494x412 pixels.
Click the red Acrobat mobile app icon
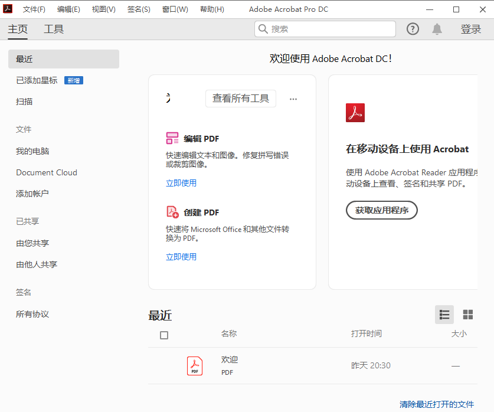point(355,113)
